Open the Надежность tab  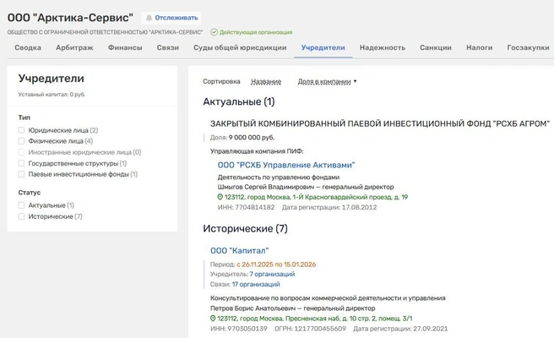click(x=383, y=47)
